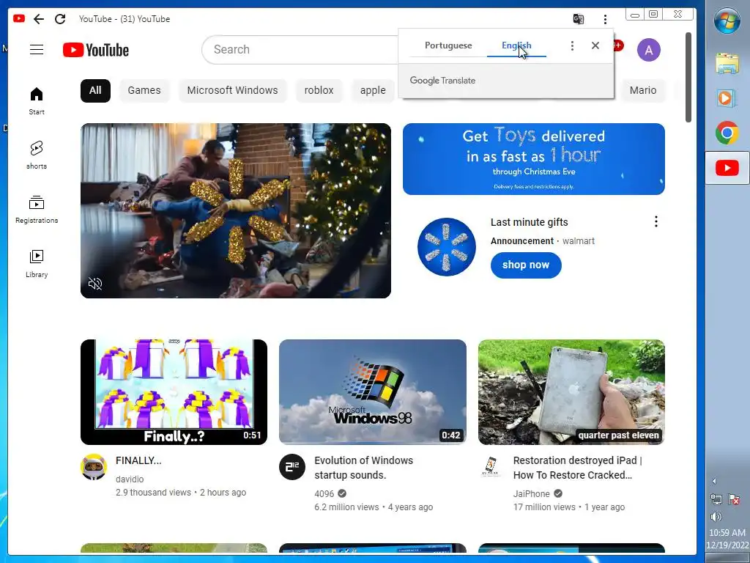Open the Finally..? gift boxes thumbnail
The width and height of the screenshot is (750, 563).
(174, 392)
